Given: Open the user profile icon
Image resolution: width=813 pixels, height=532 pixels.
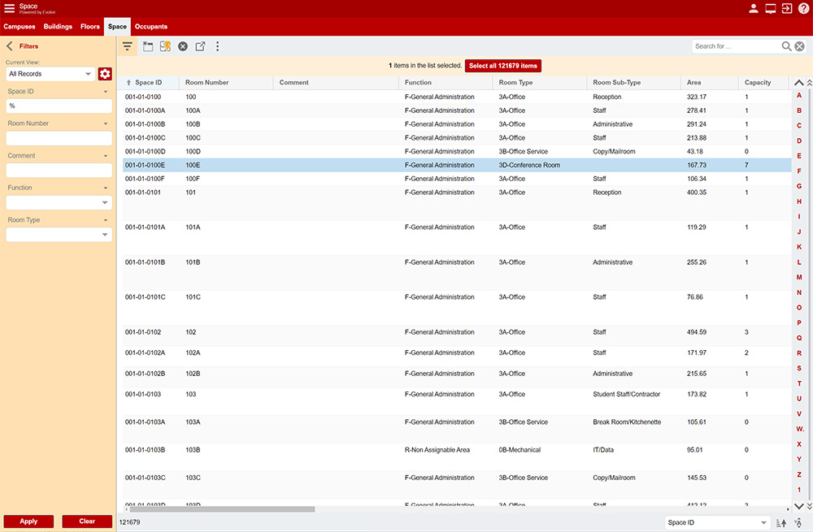Looking at the screenshot, I should pyautogui.click(x=754, y=8).
